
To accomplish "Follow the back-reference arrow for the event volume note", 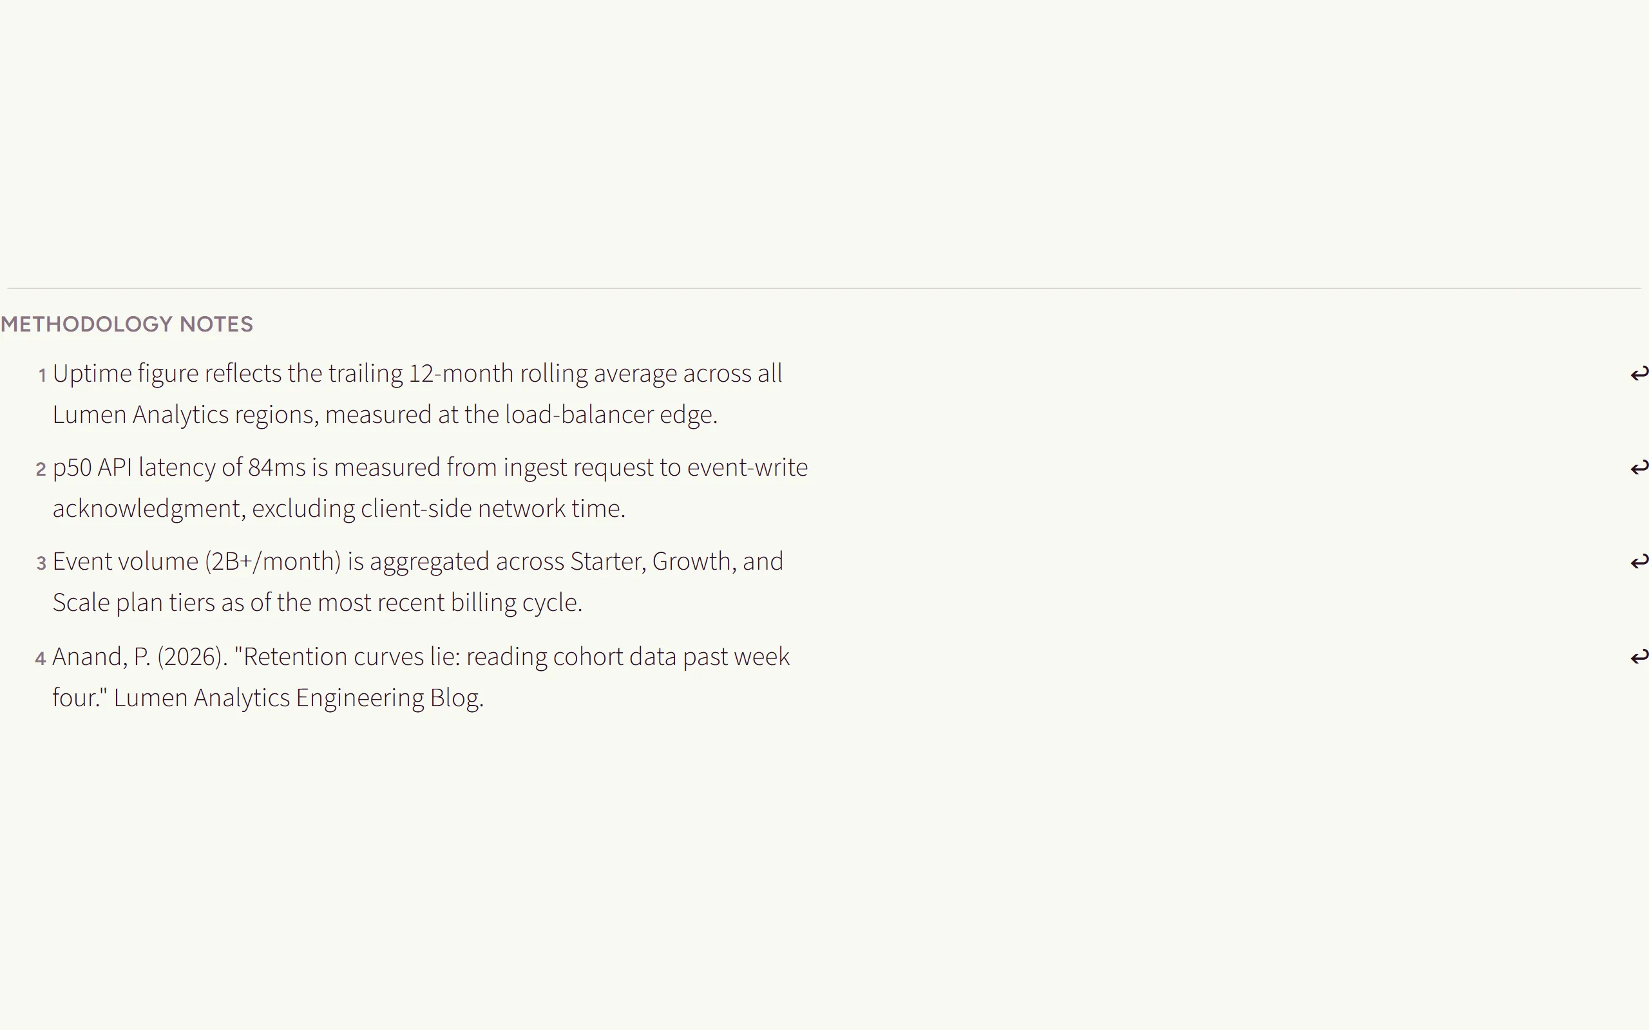I will click(x=1639, y=561).
